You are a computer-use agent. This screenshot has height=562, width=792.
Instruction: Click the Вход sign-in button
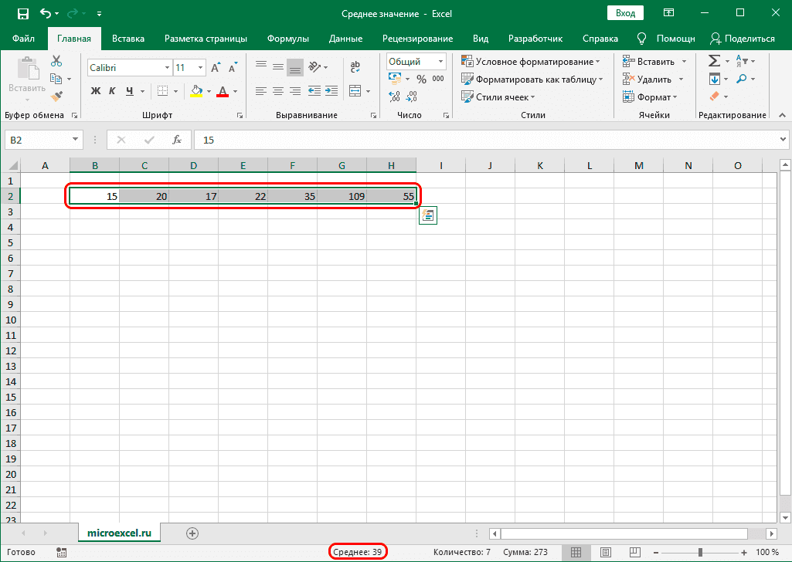pyautogui.click(x=625, y=13)
